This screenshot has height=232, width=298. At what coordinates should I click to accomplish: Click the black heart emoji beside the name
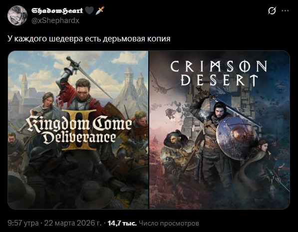(x=89, y=10)
